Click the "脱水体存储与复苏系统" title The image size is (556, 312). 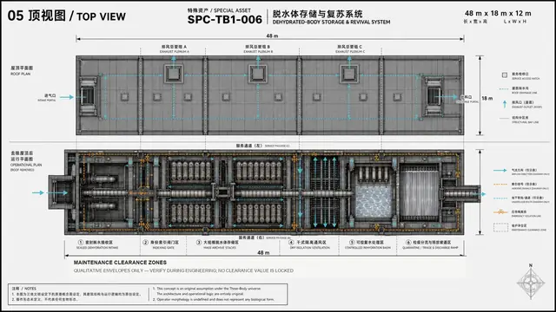click(x=317, y=14)
